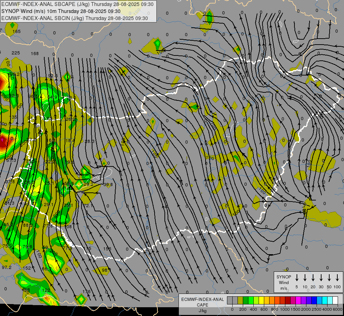
Task: Select the light cyan CAPE legend swatch
Action: [x=330, y=300]
